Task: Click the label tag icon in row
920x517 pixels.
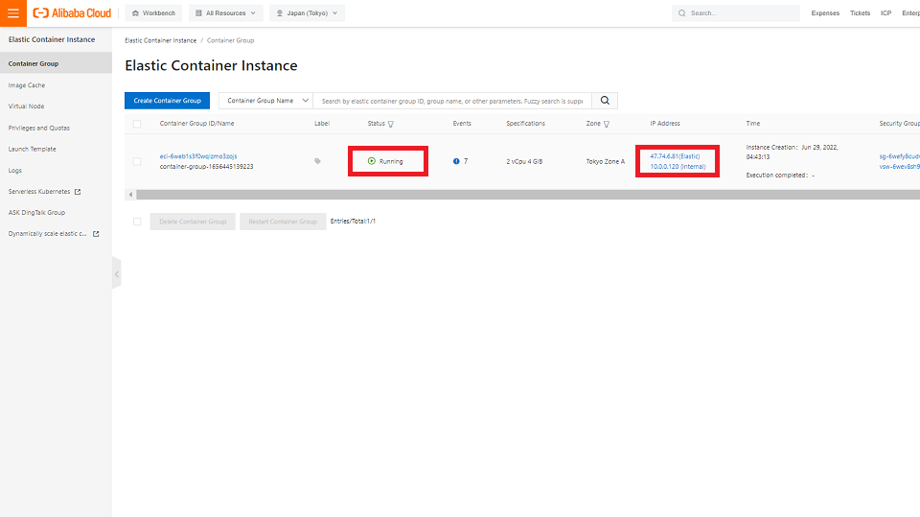Action: pyautogui.click(x=318, y=161)
